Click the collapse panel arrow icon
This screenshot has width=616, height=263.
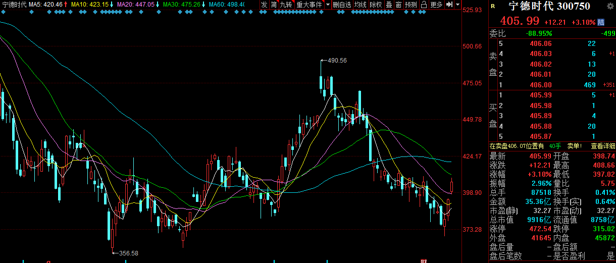[x=448, y=5]
